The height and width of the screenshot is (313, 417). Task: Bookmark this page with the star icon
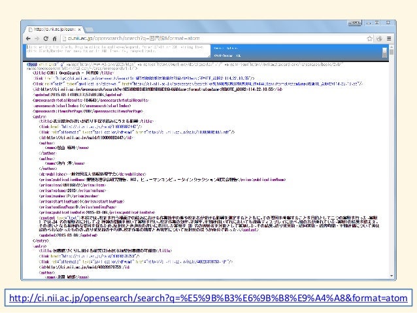370,39
